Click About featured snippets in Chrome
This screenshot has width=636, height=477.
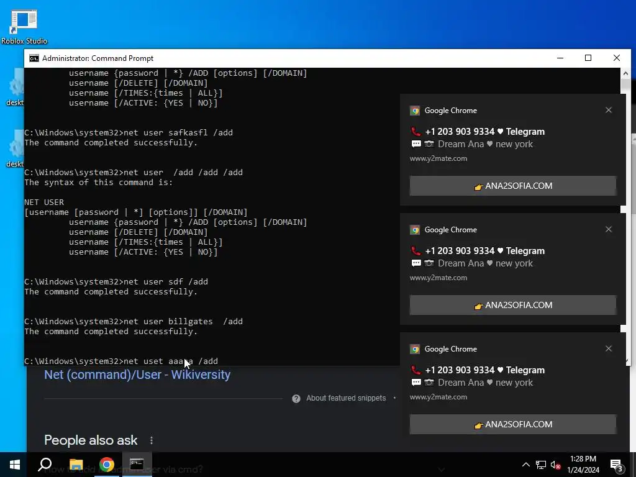(x=346, y=398)
